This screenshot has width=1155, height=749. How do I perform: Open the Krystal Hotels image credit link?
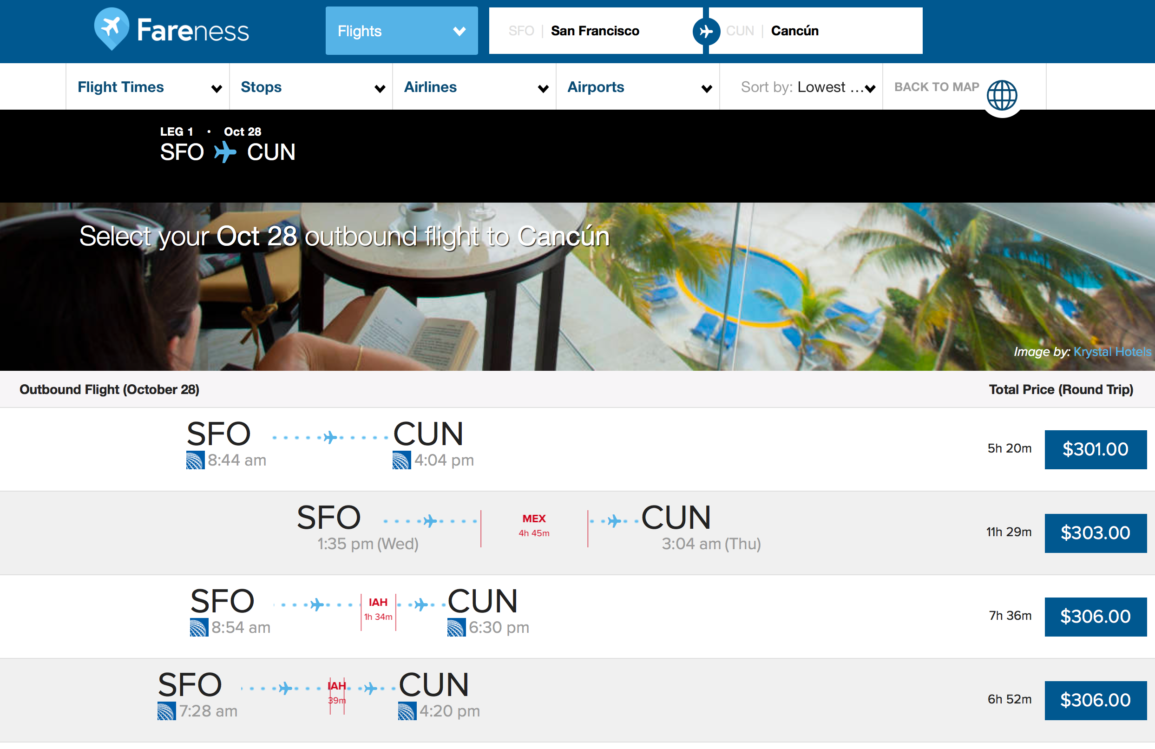(x=1111, y=351)
